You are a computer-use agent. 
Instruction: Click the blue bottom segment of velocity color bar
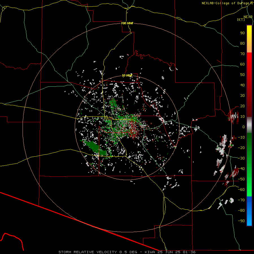pyautogui.click(x=249, y=211)
